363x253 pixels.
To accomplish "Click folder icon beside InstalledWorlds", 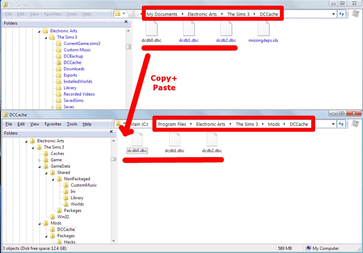I will (x=59, y=81).
